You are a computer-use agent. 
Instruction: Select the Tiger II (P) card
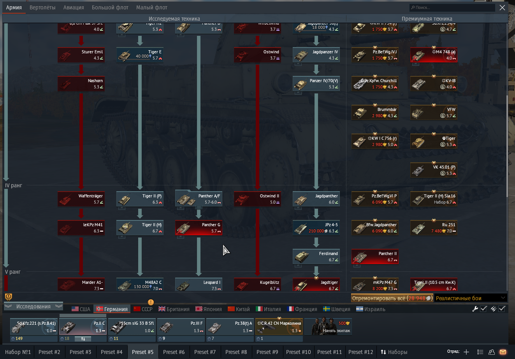coord(140,199)
